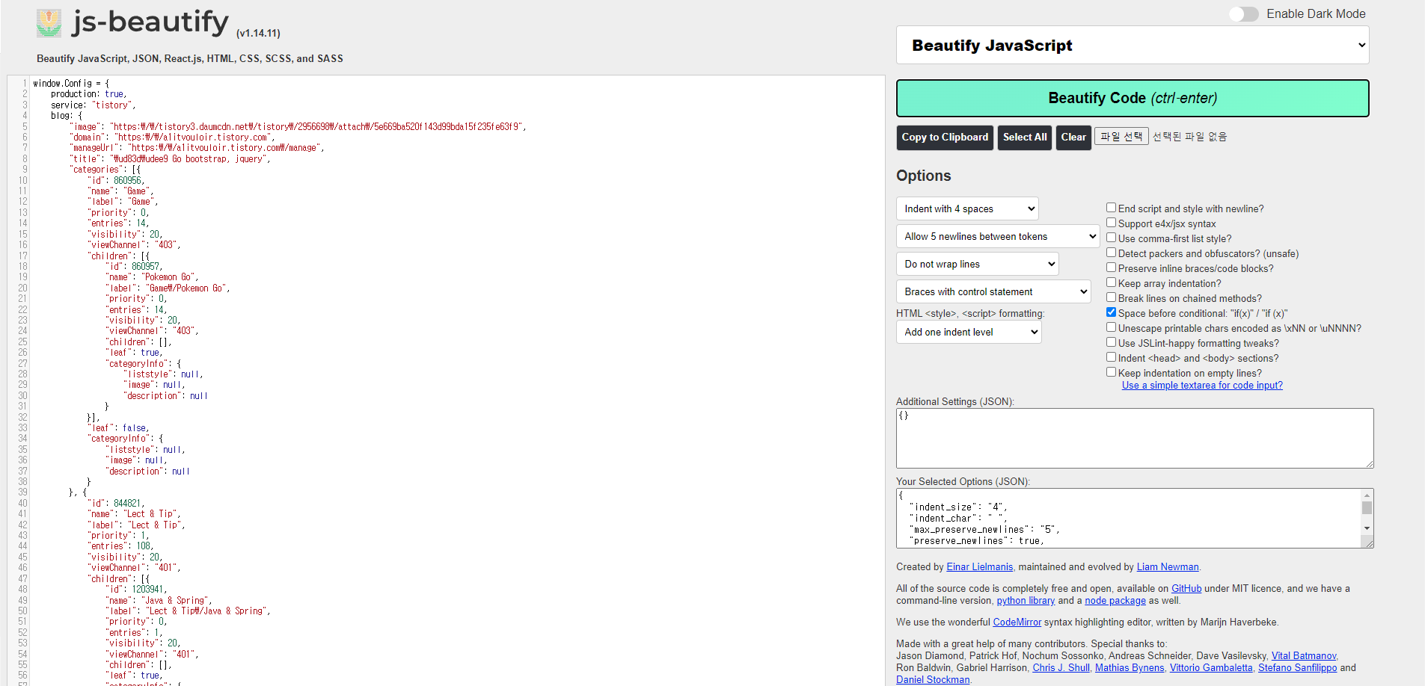Click into Additional Settings JSON textarea
Viewport: 1425px width, 686px height.
click(x=1135, y=439)
